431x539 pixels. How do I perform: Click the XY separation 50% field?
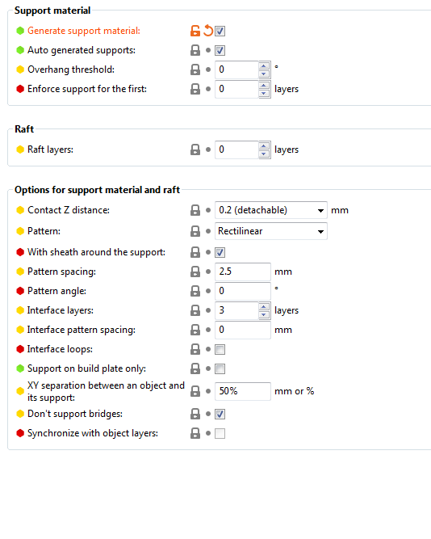pyautogui.click(x=242, y=391)
